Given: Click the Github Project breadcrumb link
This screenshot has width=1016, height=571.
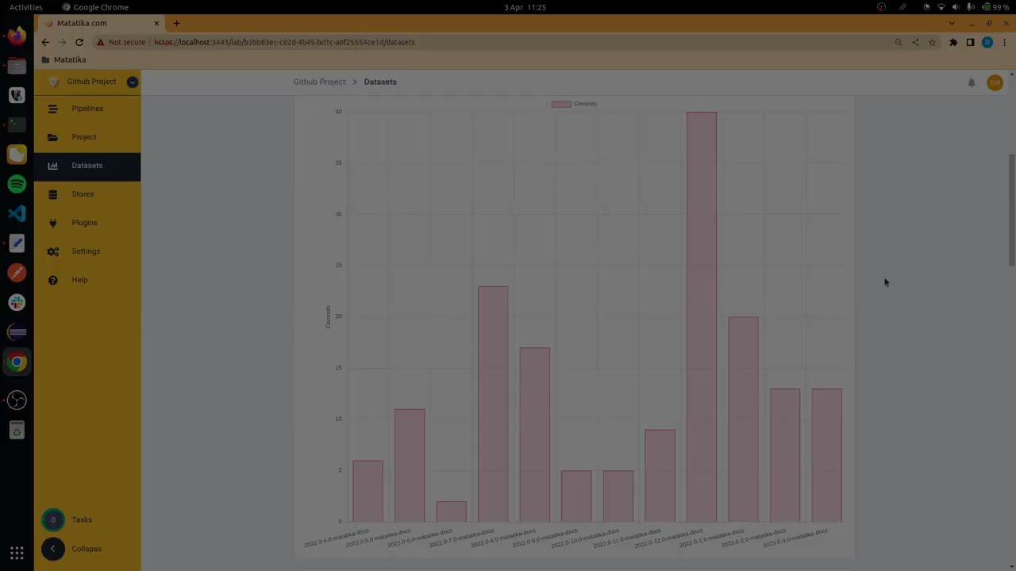Looking at the screenshot, I should point(319,82).
